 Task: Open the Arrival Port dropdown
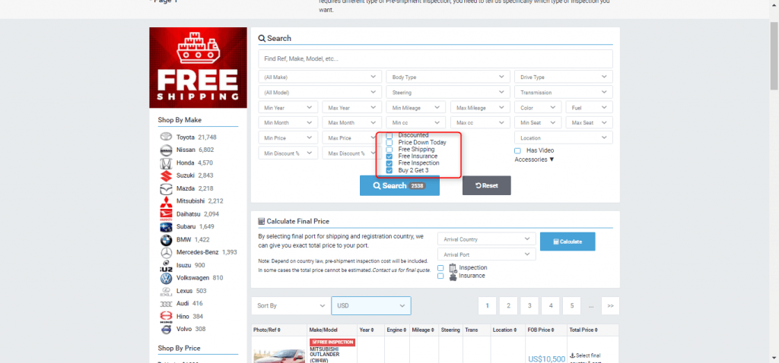pyautogui.click(x=486, y=254)
